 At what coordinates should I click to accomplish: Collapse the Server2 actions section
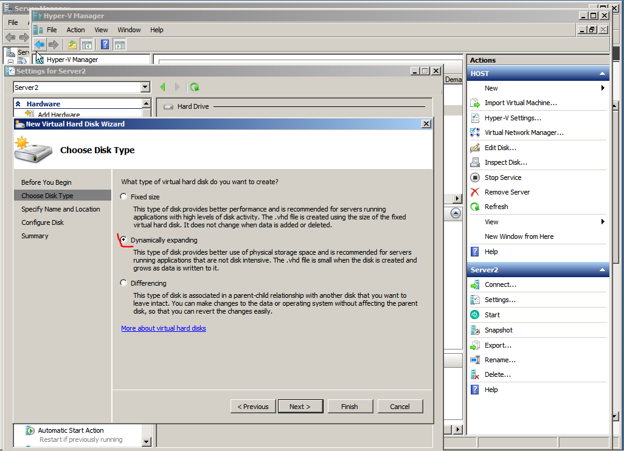602,270
